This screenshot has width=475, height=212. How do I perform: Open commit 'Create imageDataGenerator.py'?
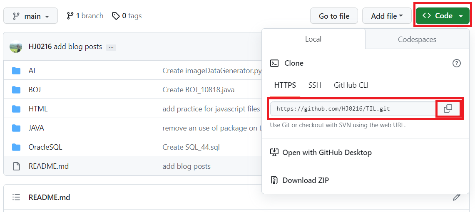[212, 71]
